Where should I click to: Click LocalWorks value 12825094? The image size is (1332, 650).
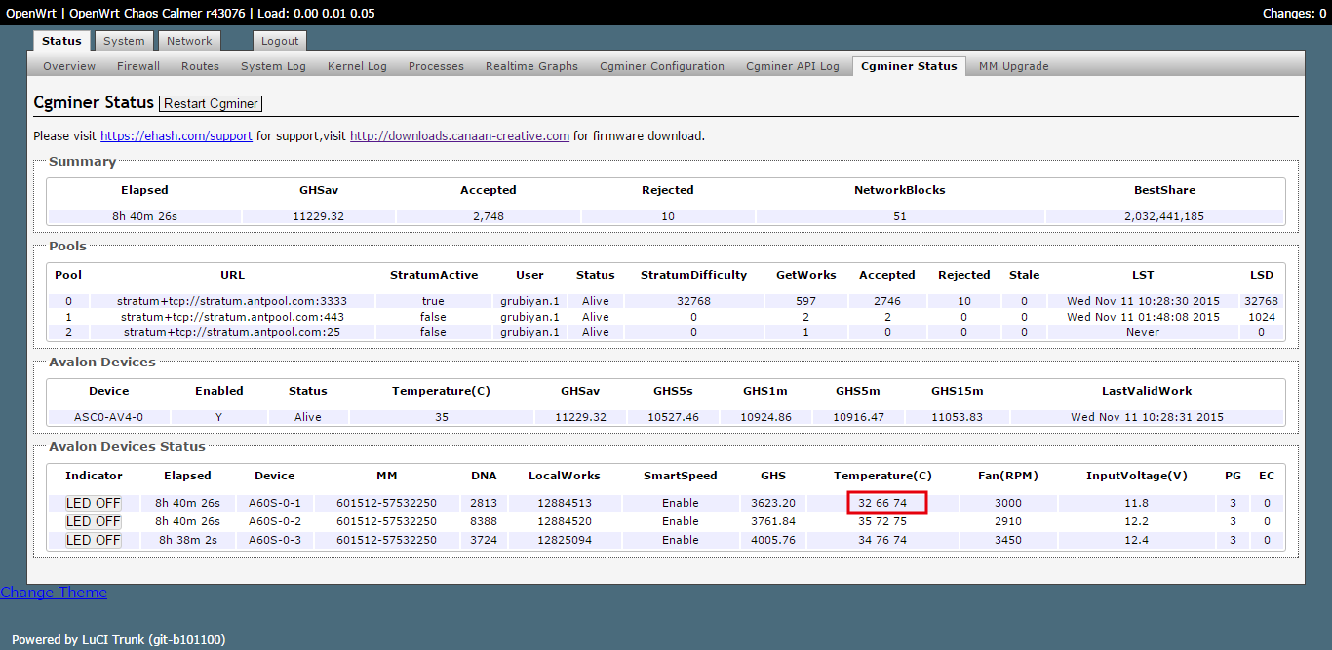[x=564, y=540]
